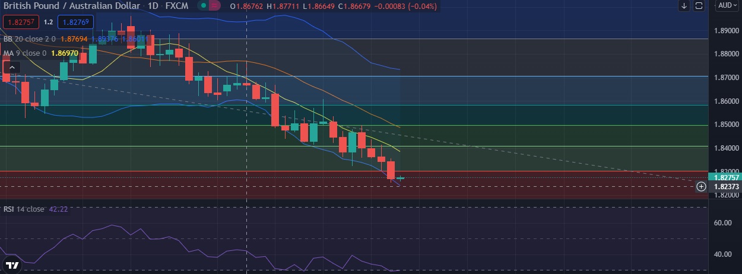Click the BB basis value 1.87694
Viewport: 742px width, 274px height.
[75, 39]
